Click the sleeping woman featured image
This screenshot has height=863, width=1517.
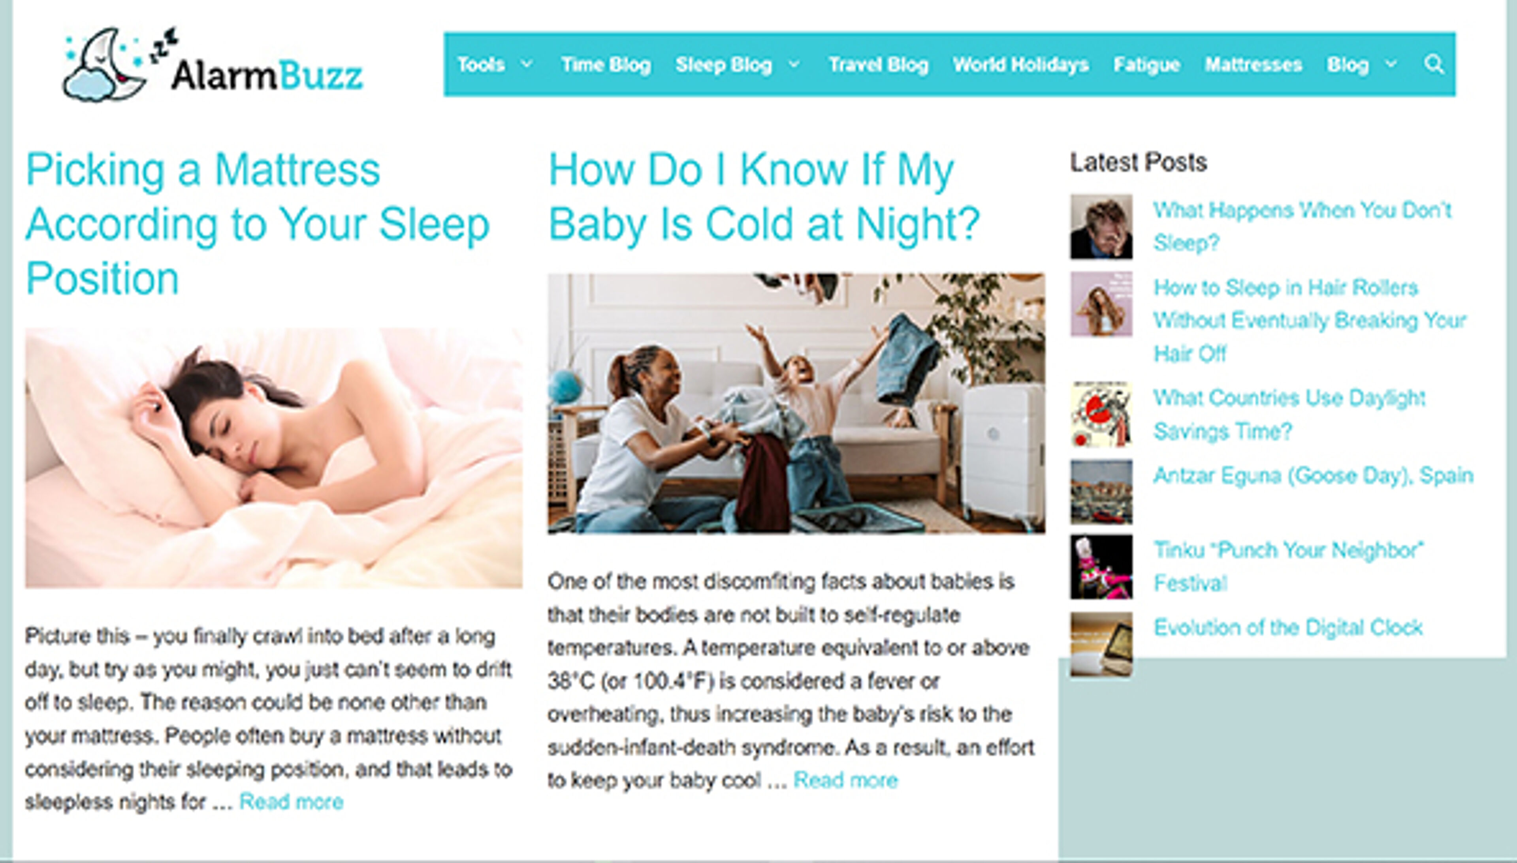273,458
